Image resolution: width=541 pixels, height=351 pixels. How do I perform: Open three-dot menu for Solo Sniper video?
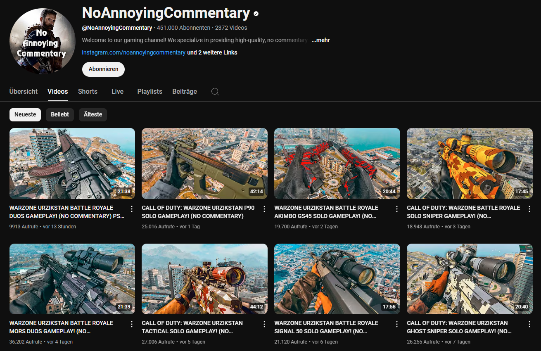529,209
